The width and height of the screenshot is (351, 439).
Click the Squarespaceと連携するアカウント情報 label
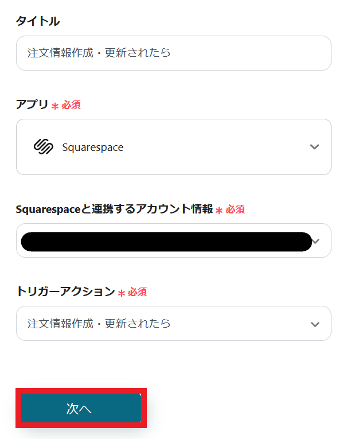pyautogui.click(x=115, y=209)
